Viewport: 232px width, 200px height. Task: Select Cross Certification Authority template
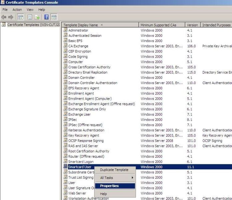[x=89, y=67]
